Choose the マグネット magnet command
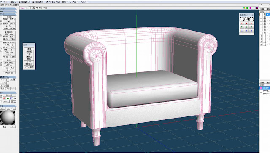 9,45
